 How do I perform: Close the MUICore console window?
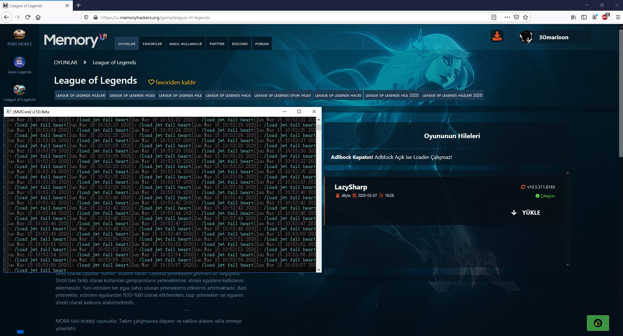pos(314,112)
